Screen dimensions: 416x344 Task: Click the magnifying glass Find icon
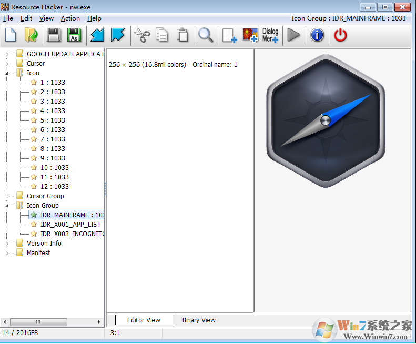(x=206, y=35)
